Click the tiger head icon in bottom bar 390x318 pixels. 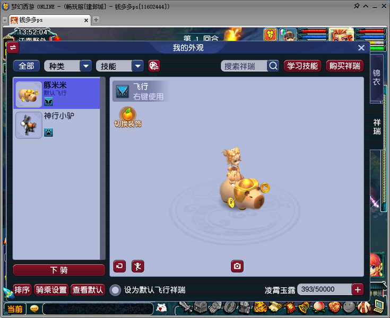[x=260, y=307]
